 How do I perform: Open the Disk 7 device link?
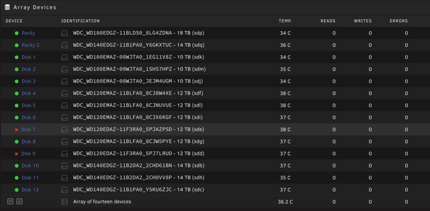pyautogui.click(x=28, y=130)
